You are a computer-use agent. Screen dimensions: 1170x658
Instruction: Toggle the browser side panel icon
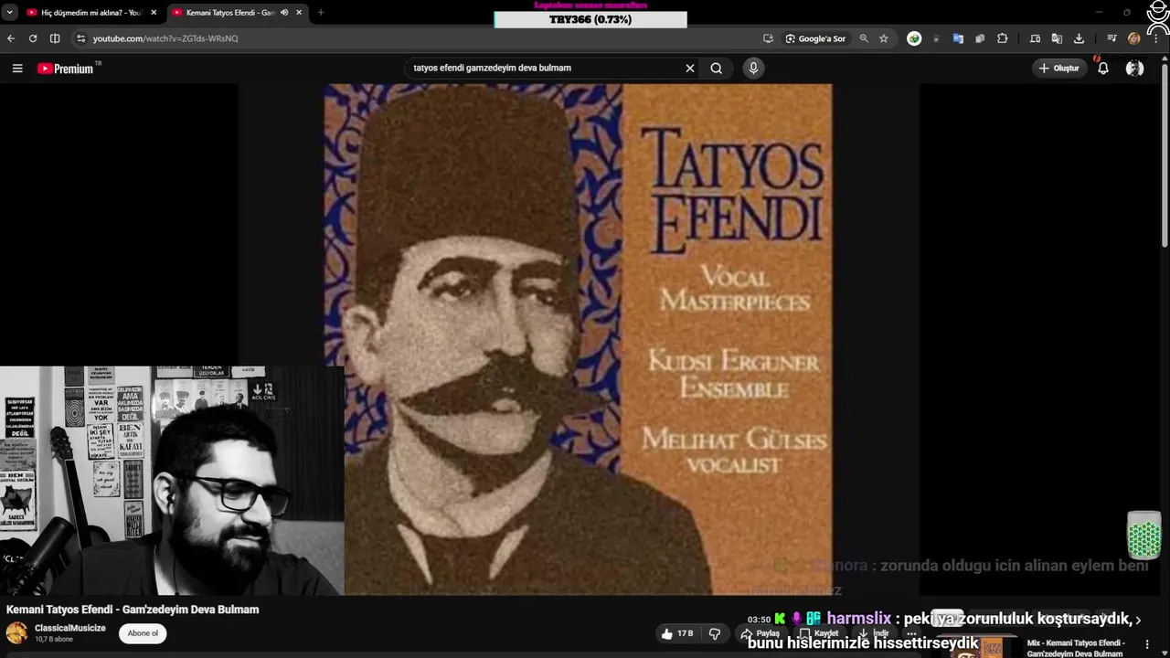click(55, 38)
